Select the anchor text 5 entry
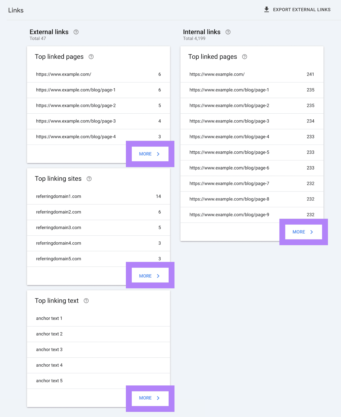 (x=49, y=381)
